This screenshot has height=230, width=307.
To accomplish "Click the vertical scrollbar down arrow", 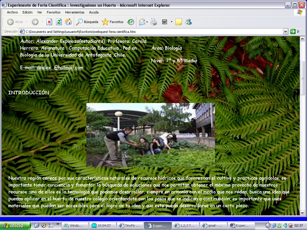I will 302,213.
